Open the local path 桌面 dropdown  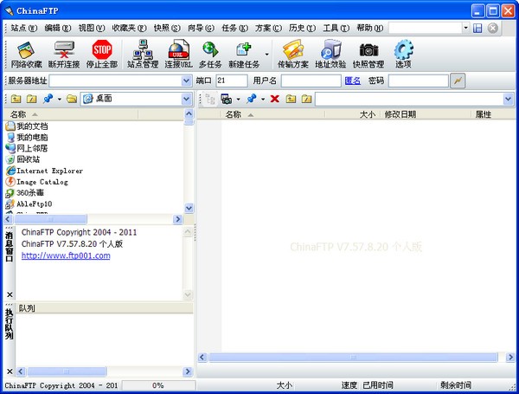click(x=186, y=99)
